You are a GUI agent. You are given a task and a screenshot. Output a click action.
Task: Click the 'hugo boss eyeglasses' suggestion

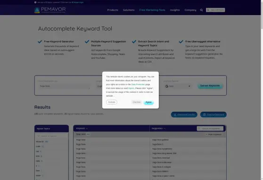tap(162, 149)
